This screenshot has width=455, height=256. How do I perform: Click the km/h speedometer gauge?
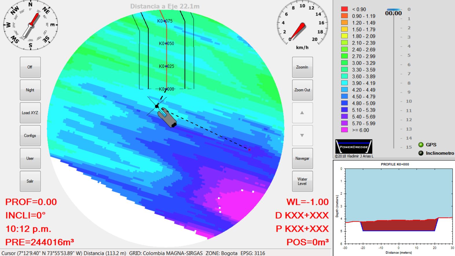(x=302, y=25)
